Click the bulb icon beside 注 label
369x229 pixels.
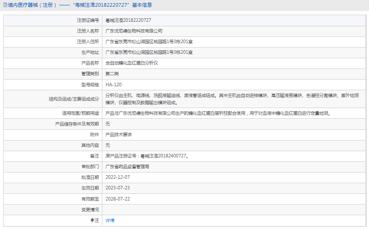[92, 220]
